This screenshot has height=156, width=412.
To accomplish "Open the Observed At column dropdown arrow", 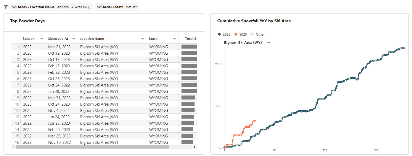I will point(74,39).
